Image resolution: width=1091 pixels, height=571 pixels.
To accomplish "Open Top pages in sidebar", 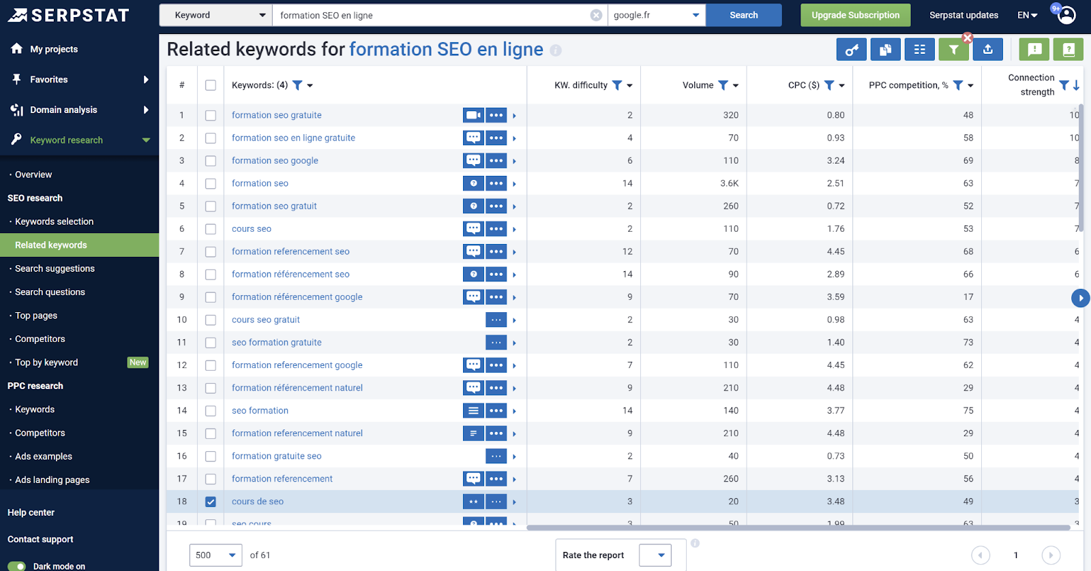I will (36, 315).
